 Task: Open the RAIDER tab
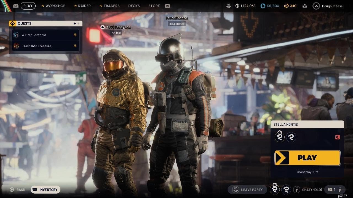[x=84, y=6]
